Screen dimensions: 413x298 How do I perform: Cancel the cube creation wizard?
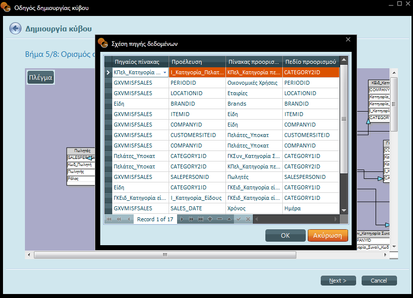pyautogui.click(x=379, y=281)
